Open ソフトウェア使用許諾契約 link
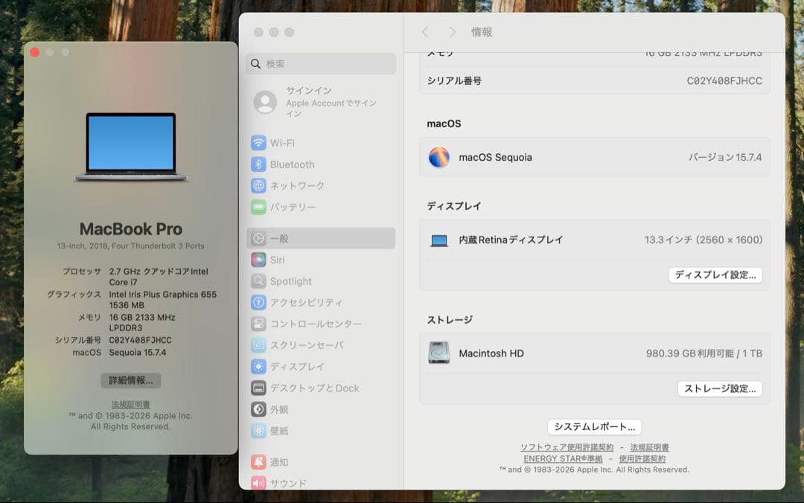Screen dimensions: 804x503 [567, 447]
